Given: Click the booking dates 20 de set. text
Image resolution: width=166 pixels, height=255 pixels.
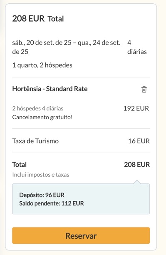Looking at the screenshot, I should click(x=67, y=47).
